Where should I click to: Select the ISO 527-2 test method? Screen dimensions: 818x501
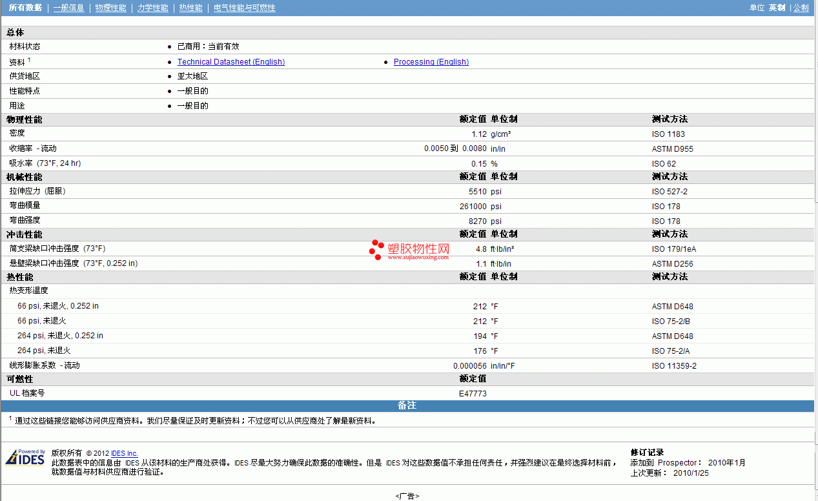click(670, 192)
